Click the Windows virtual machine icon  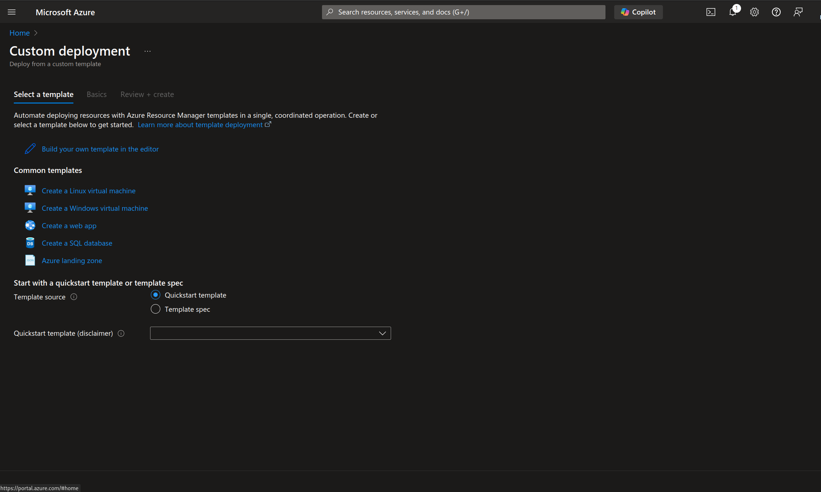[x=30, y=208]
